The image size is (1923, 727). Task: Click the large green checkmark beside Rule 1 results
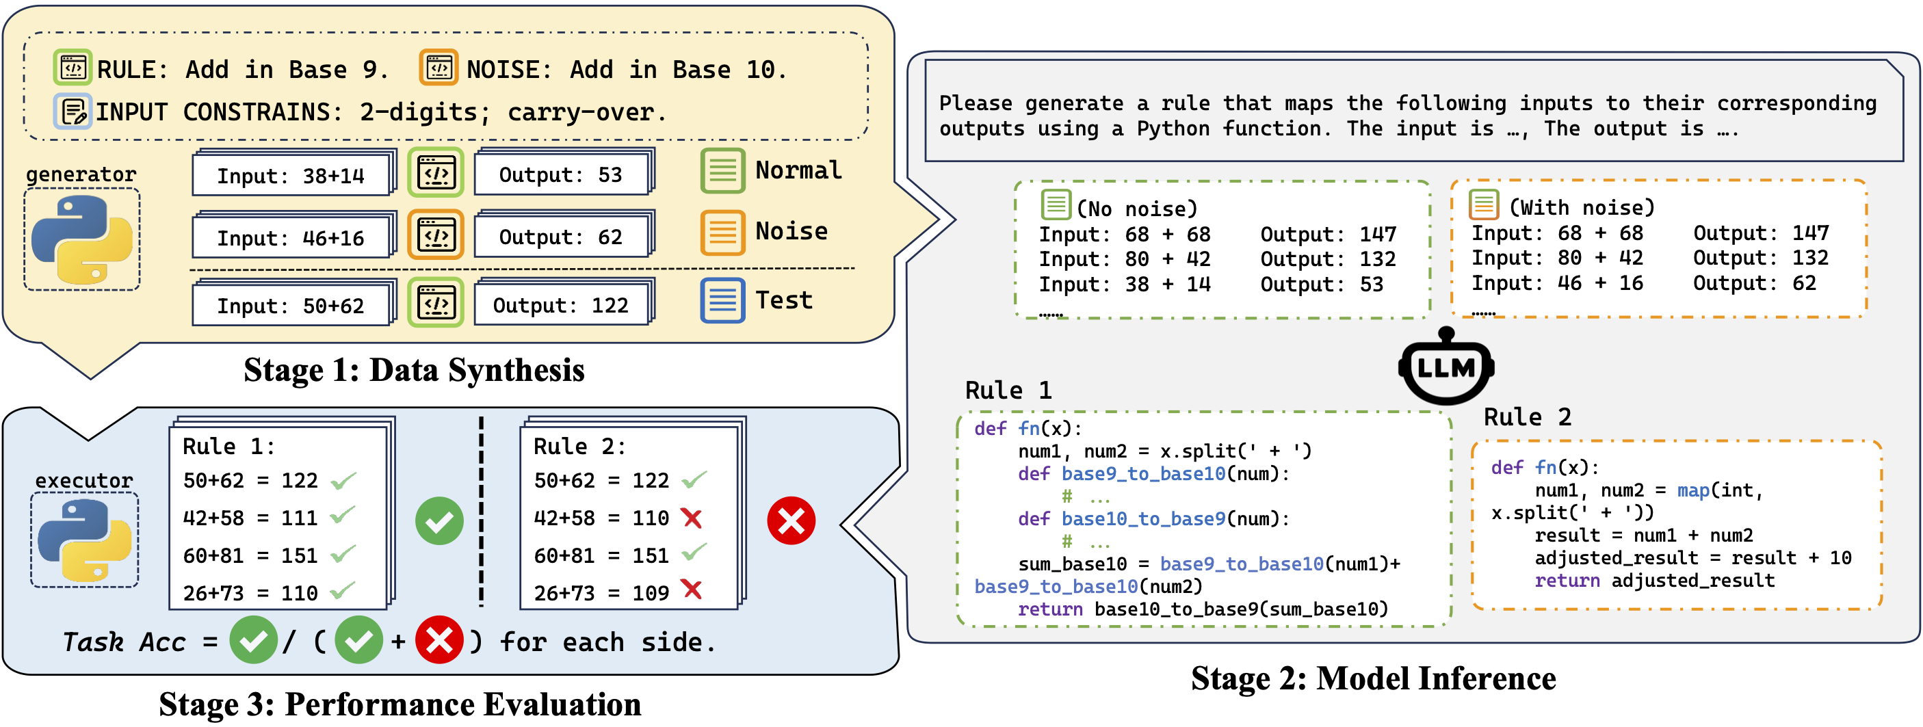point(439,521)
